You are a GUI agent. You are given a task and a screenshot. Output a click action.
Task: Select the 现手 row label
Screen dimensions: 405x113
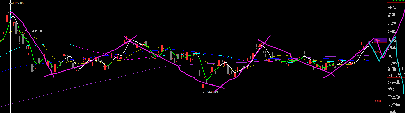[x=392, y=48]
